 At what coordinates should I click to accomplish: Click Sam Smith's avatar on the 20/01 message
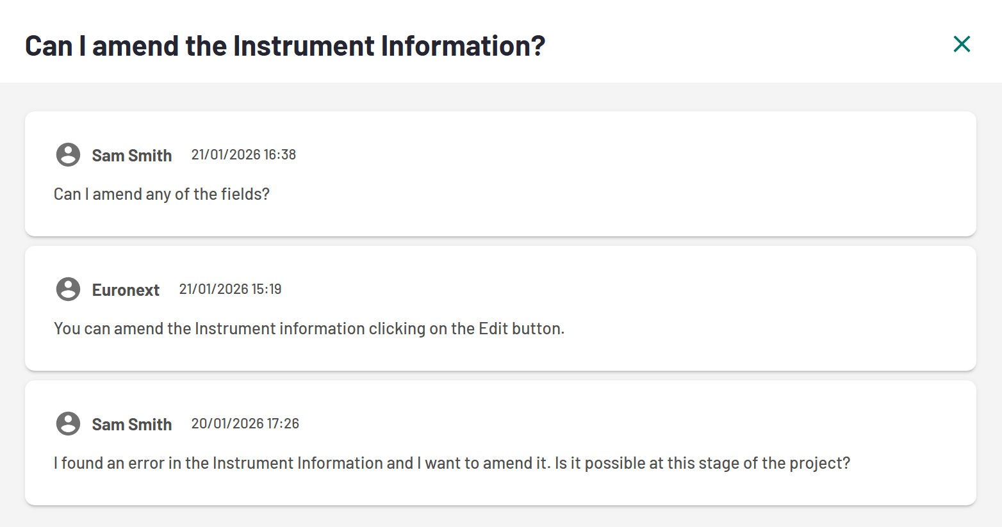click(68, 424)
